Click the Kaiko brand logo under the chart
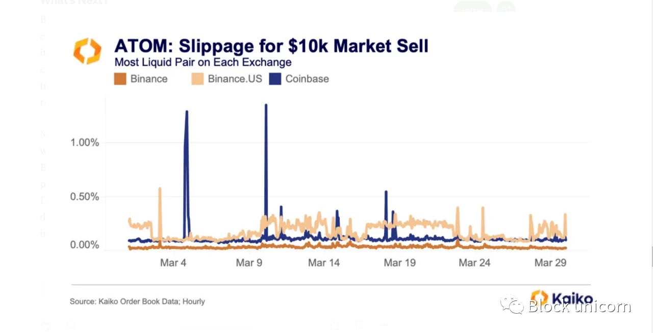This screenshot has height=333, width=653. pos(562,298)
